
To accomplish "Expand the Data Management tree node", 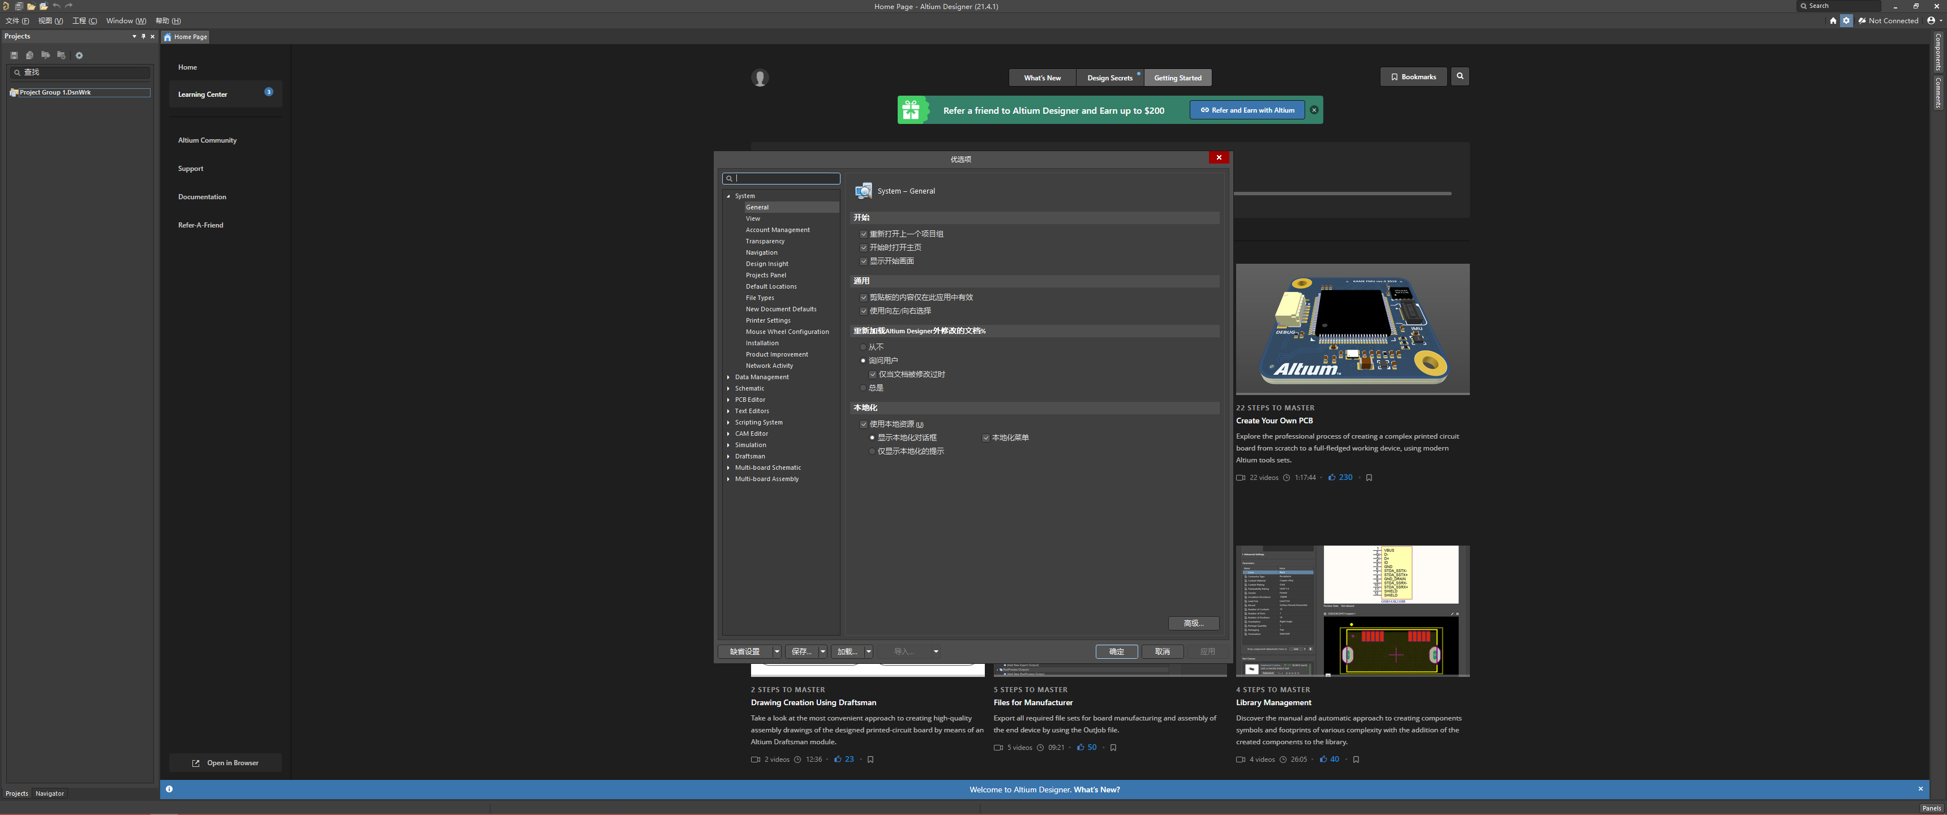I will point(728,378).
